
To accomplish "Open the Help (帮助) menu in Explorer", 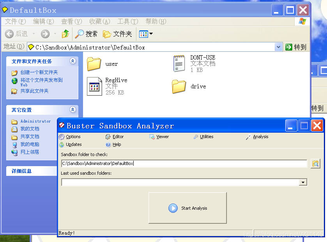I will click(x=156, y=21).
